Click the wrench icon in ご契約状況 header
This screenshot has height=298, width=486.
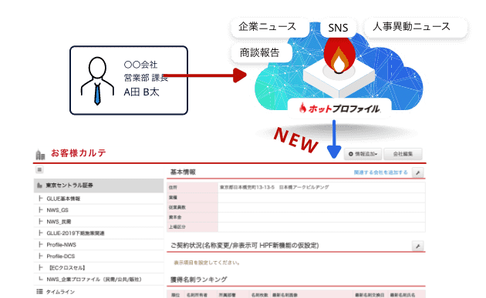coord(418,246)
